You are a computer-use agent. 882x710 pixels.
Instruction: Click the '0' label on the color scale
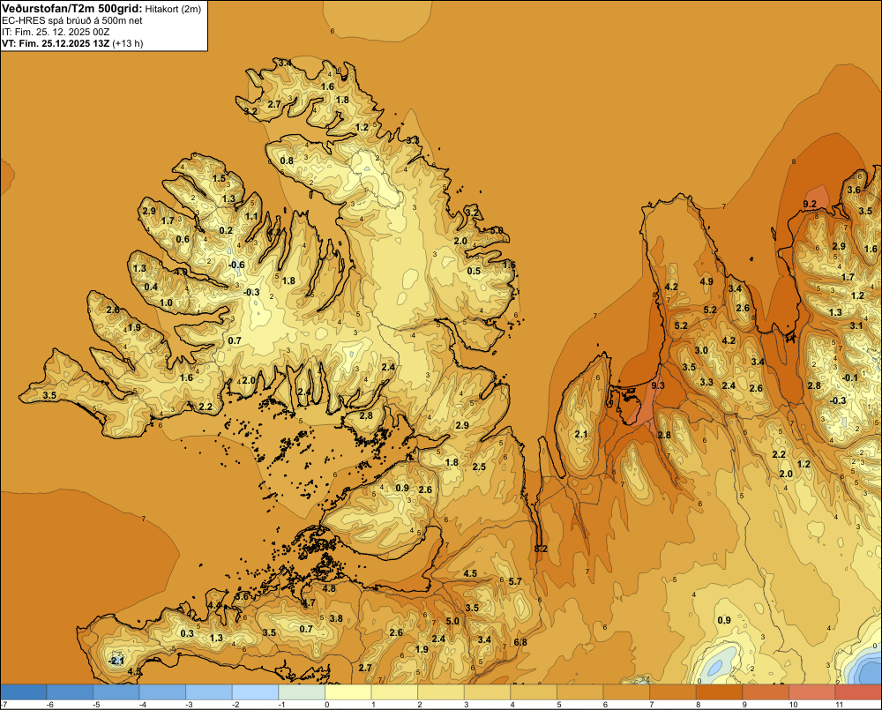coord(327,705)
